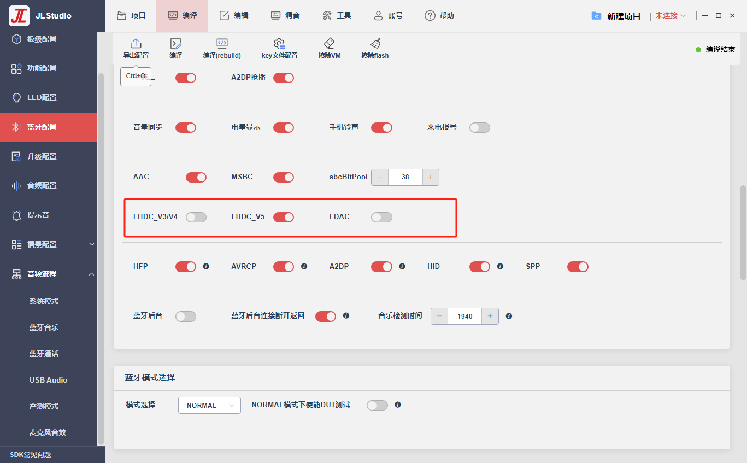Click the 音乐检测时间 value field
Viewport: 747px width, 463px height.
tap(464, 316)
